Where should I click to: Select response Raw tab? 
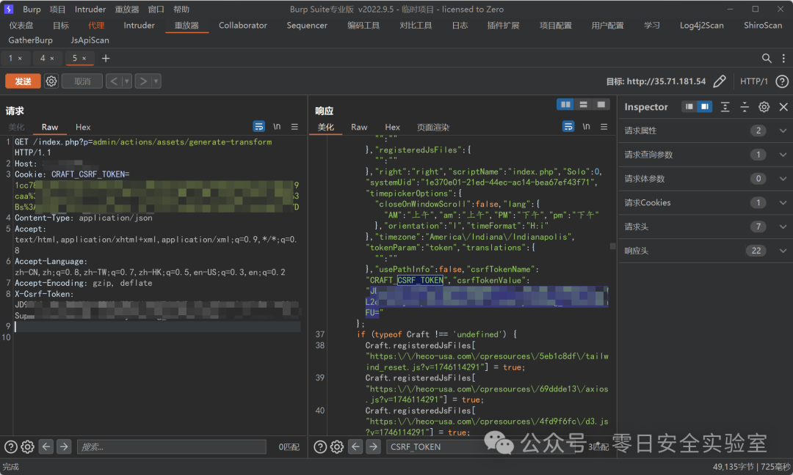[359, 128]
